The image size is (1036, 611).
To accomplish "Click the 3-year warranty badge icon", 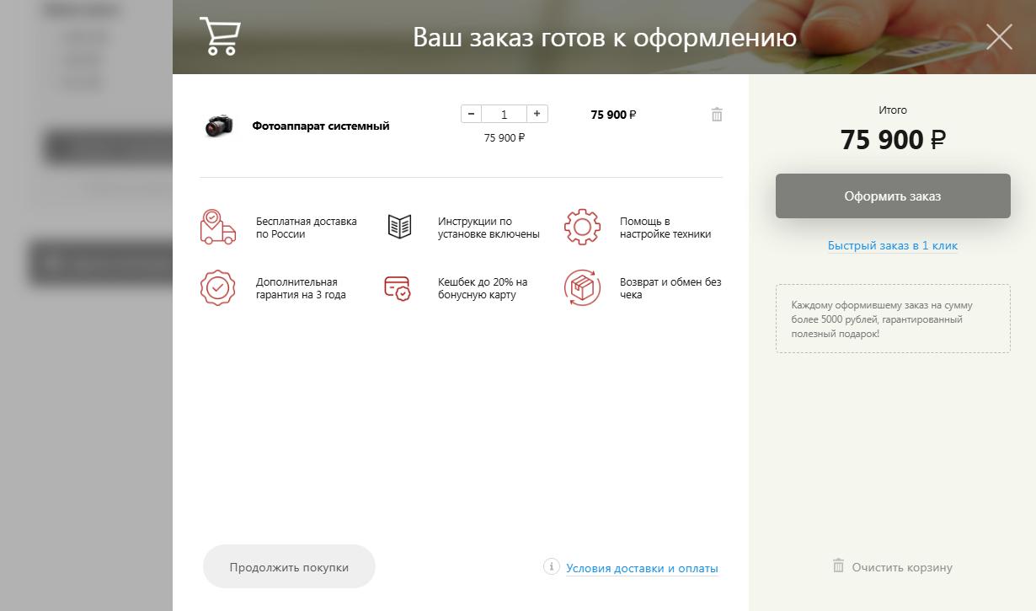I will [217, 288].
